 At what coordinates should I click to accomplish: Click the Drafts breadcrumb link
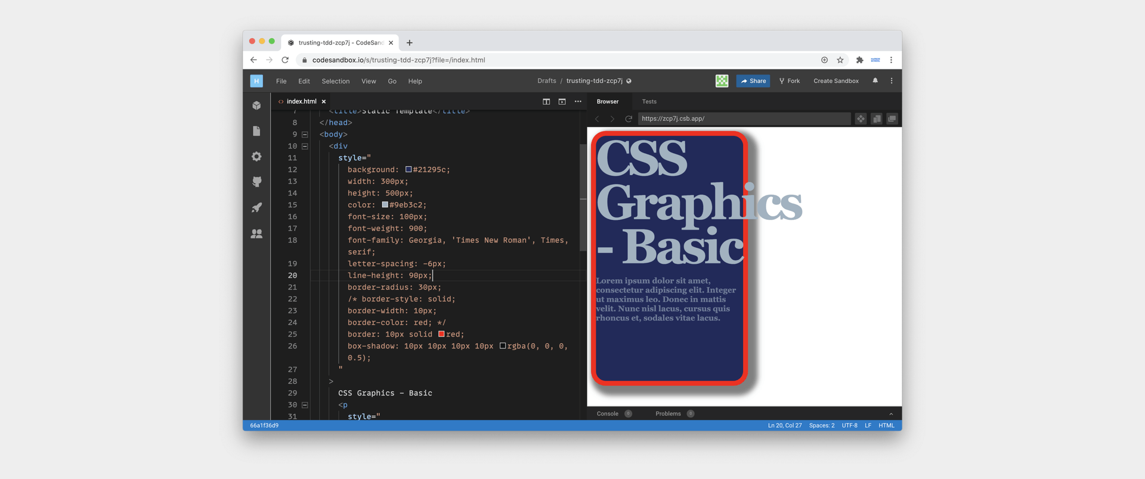(x=546, y=81)
